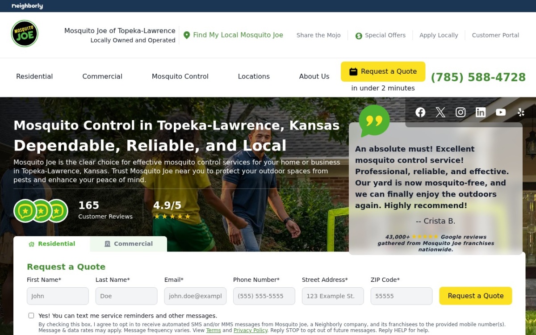Click the review star badges cluster
This screenshot has height=335, width=536.
[x=41, y=211]
